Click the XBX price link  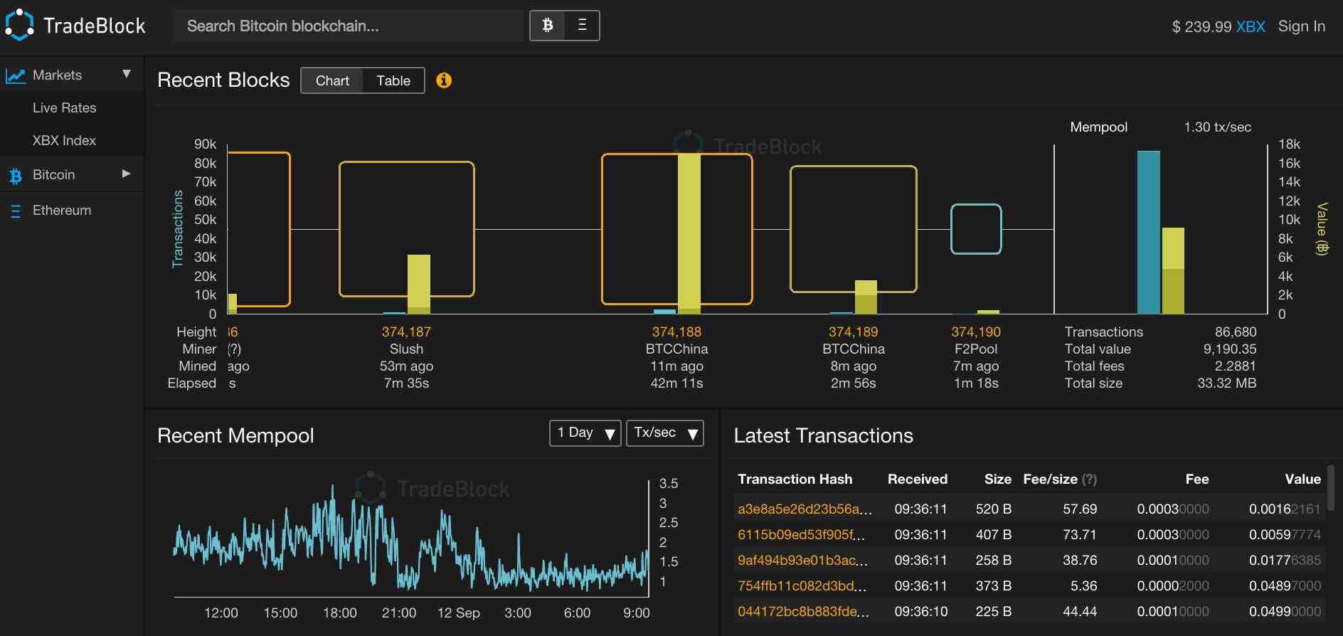[1250, 27]
